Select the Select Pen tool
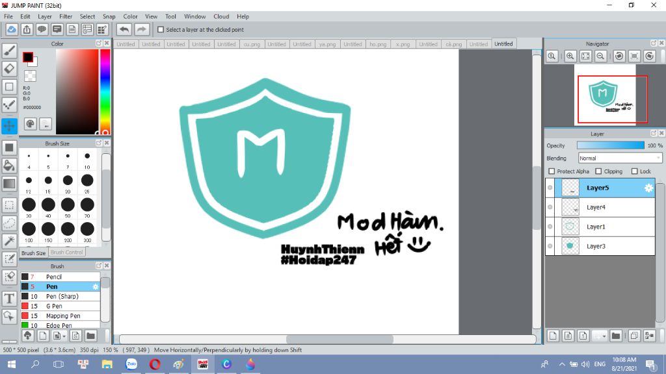The width and height of the screenshot is (666, 374). tap(9, 259)
